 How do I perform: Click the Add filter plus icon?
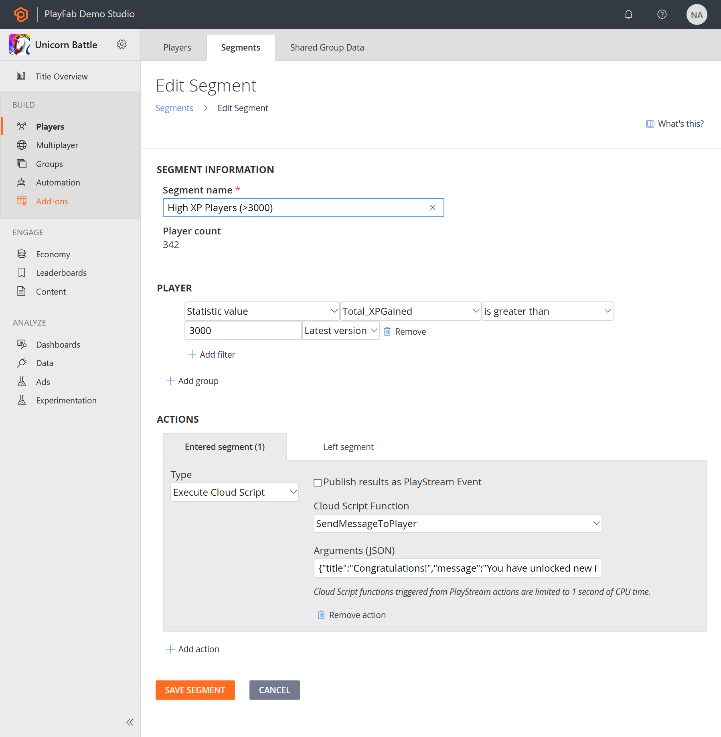(192, 354)
